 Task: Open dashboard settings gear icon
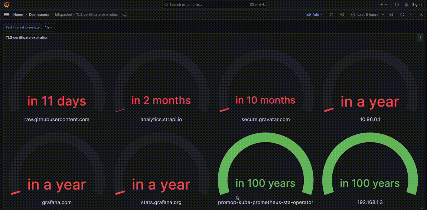pos(342,15)
